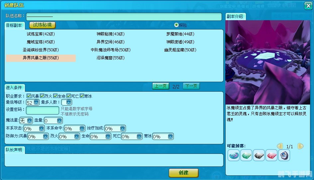This screenshot has height=180, width=314.
Task: Select dungeon 魔域宝塔(45级)
Action: [41, 42]
